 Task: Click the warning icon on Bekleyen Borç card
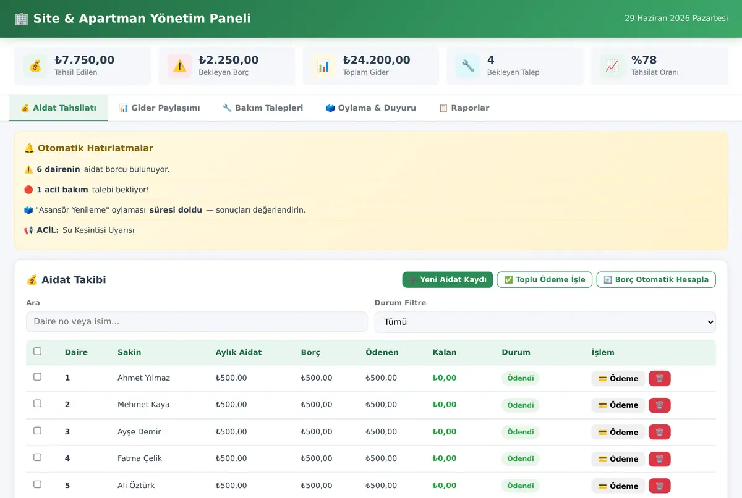click(x=179, y=66)
